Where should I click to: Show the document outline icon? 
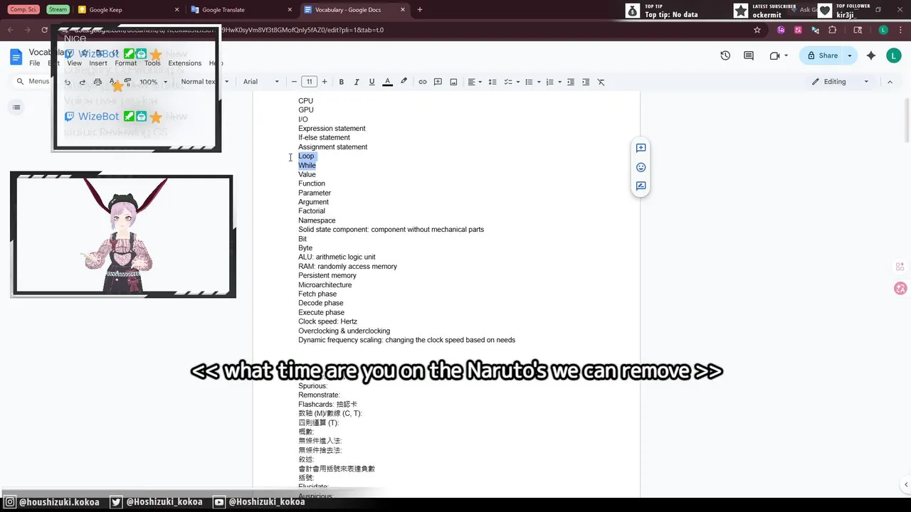(x=16, y=107)
